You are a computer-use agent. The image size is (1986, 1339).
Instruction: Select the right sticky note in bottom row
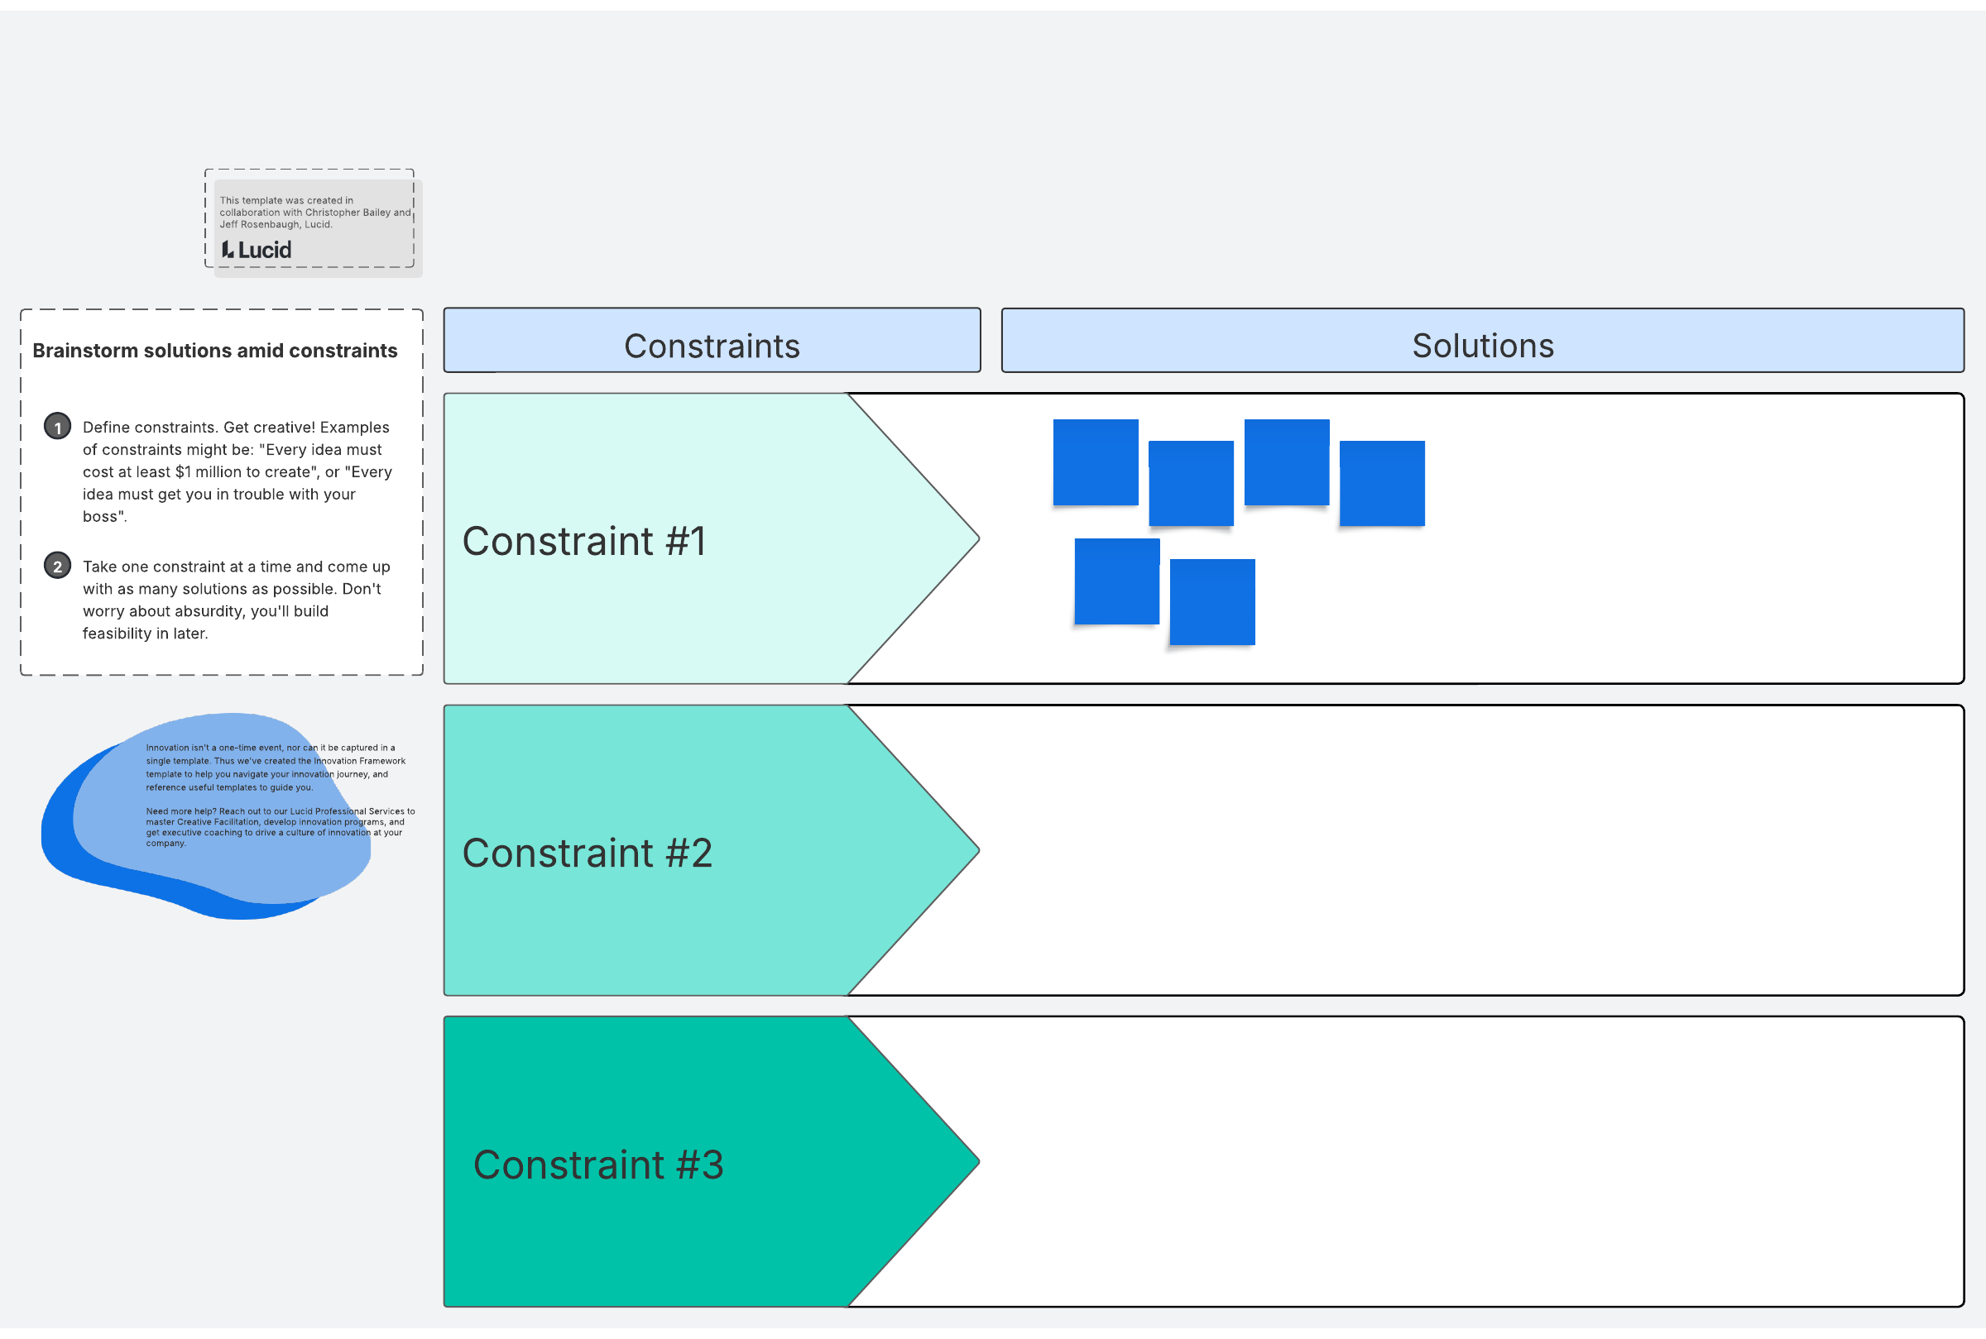(x=1212, y=602)
